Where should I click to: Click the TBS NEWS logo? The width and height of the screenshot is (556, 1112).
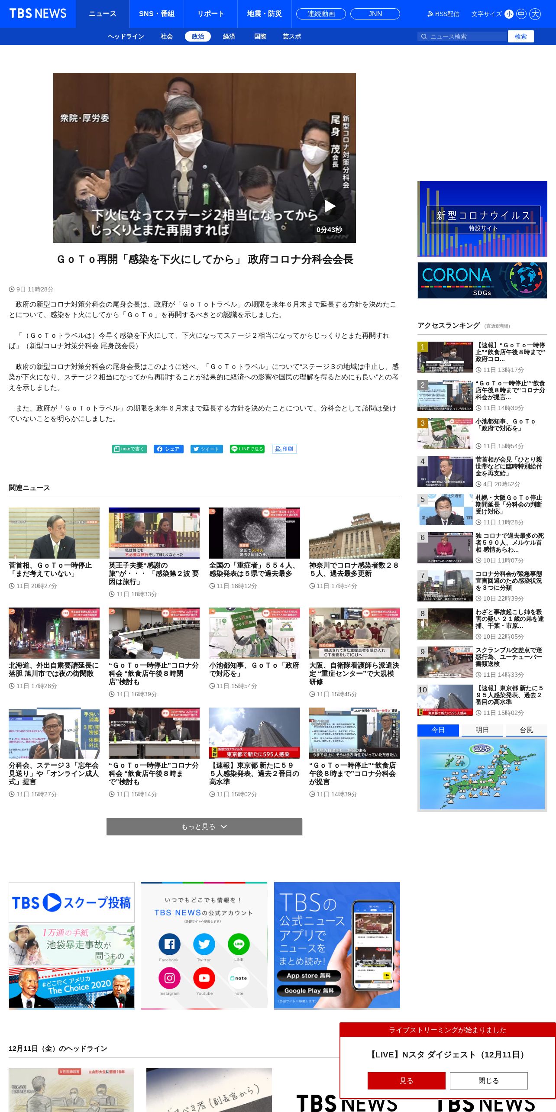click(38, 13)
